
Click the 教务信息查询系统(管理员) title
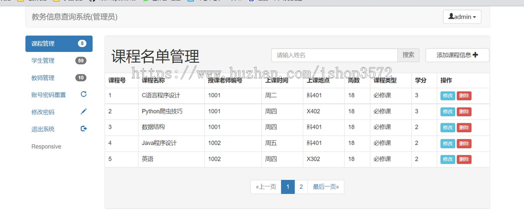coord(75,17)
